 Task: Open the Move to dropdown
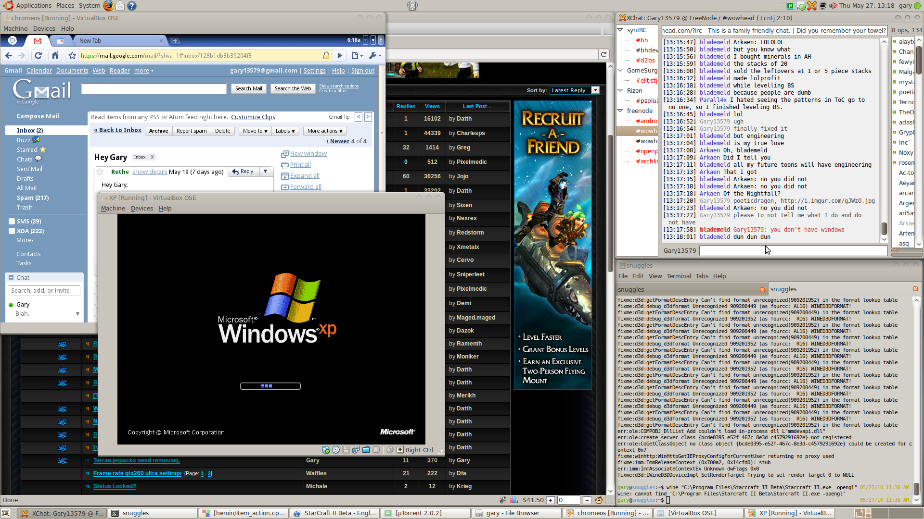click(x=255, y=131)
